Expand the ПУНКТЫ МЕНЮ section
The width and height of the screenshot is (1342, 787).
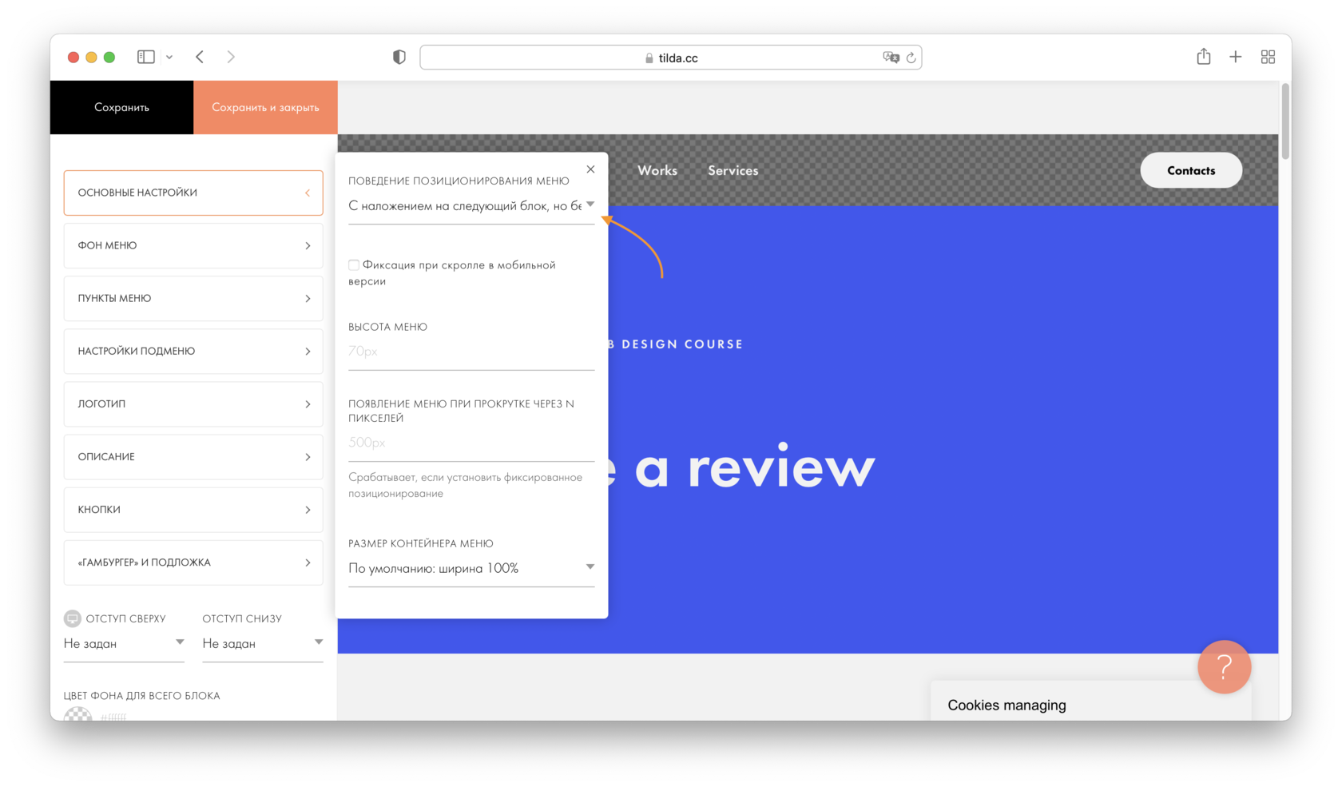(x=193, y=298)
